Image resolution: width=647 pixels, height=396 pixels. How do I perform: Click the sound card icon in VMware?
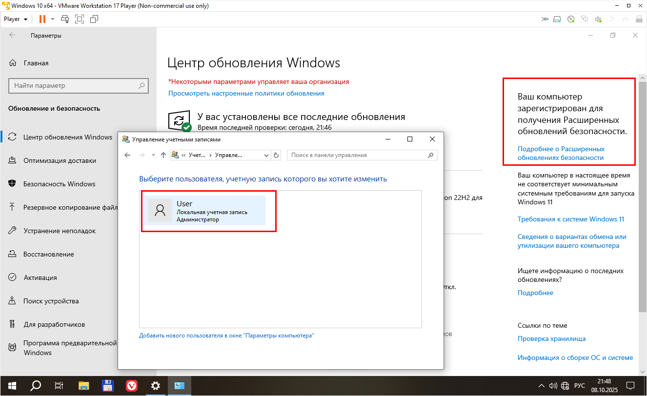coord(599,19)
